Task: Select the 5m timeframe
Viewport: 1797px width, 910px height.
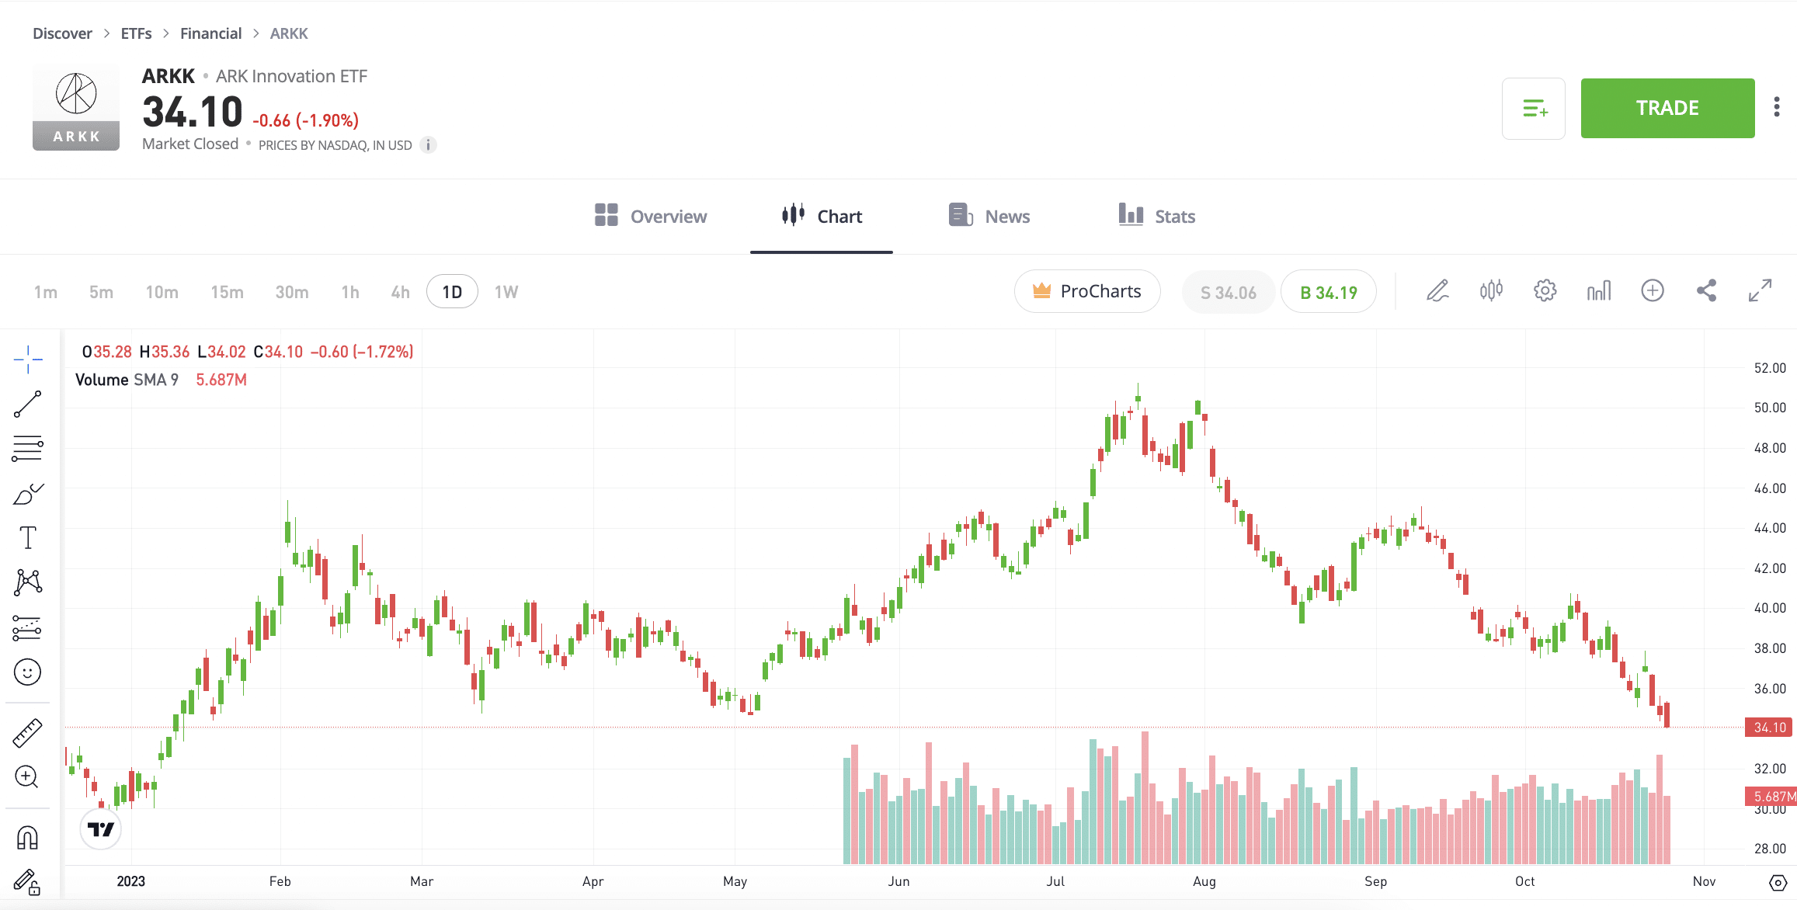Action: pyautogui.click(x=101, y=292)
